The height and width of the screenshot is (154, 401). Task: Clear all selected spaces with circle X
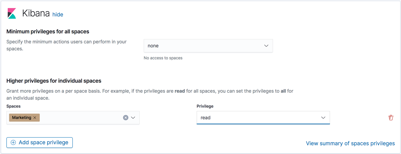click(126, 118)
